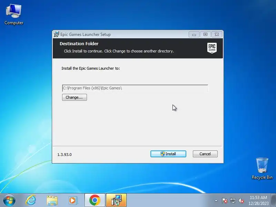Click the Destination Folder heading

[79, 44]
